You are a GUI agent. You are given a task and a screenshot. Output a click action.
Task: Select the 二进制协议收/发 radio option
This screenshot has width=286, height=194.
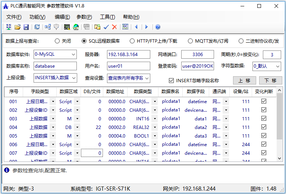(x=241, y=41)
